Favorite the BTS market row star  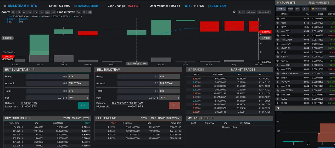pyautogui.click(x=278, y=19)
